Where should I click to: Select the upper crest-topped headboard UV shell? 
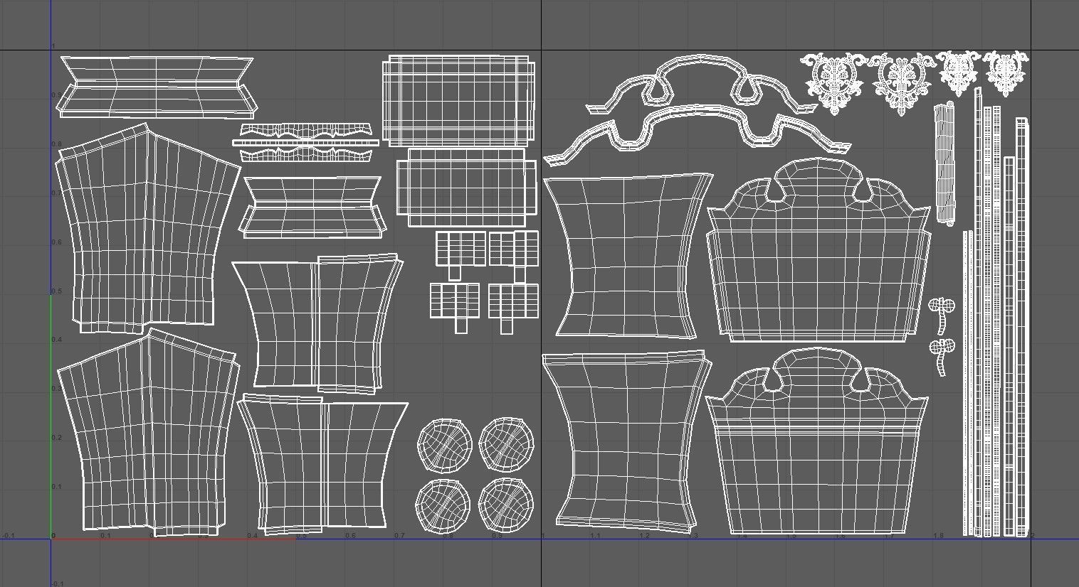(x=819, y=249)
